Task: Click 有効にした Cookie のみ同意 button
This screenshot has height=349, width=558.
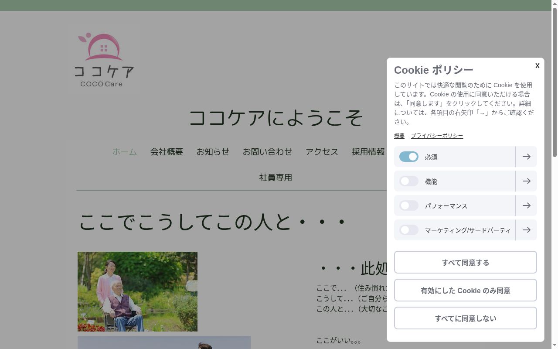Action: [x=466, y=290]
